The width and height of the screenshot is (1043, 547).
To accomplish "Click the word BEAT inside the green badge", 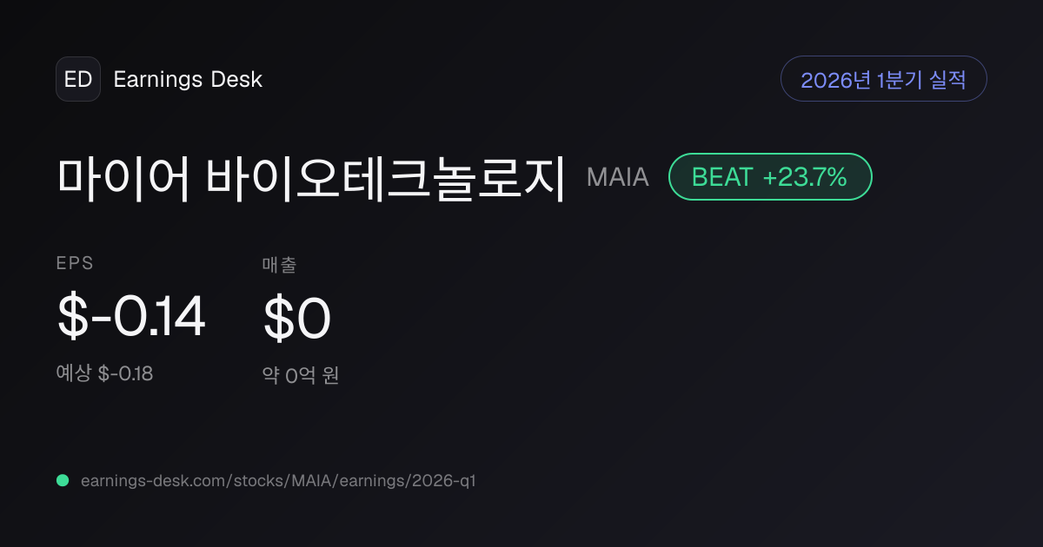I will (722, 177).
